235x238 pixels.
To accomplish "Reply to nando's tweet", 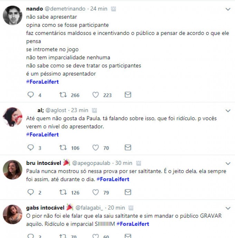I will coord(30,95).
